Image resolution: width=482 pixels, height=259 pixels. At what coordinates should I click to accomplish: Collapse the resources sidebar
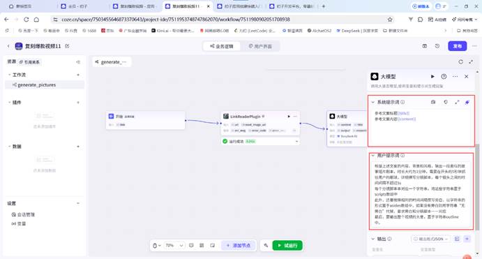(78, 62)
